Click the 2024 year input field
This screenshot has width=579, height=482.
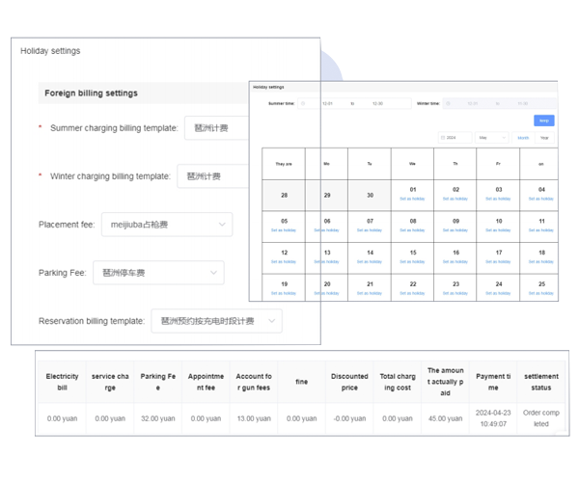click(x=456, y=138)
